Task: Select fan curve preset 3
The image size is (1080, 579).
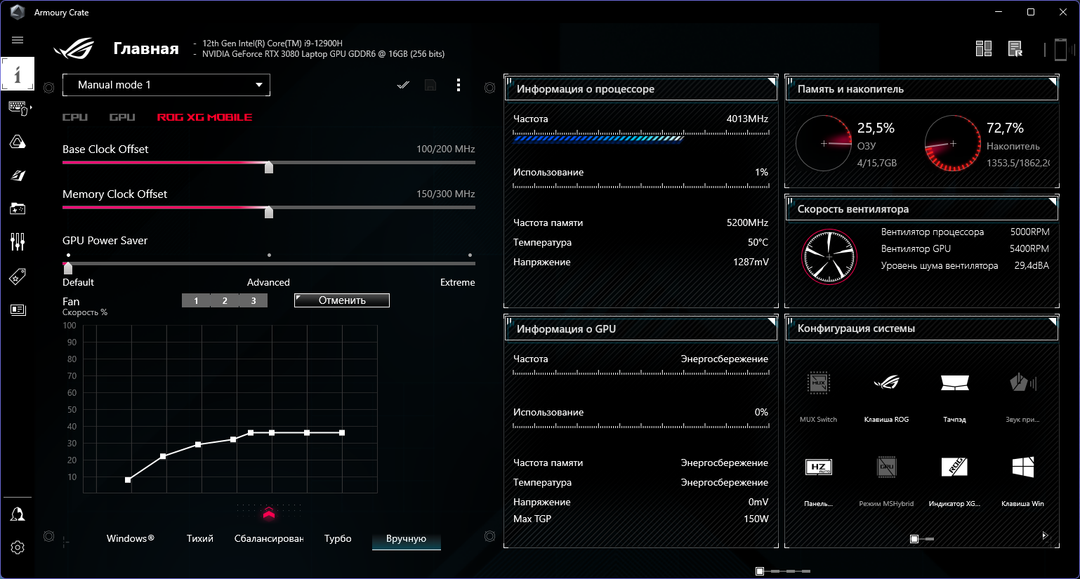Action: [253, 300]
